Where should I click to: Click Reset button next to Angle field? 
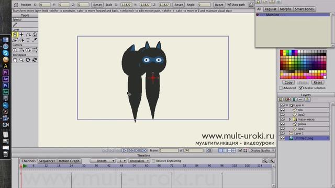click(219, 5)
